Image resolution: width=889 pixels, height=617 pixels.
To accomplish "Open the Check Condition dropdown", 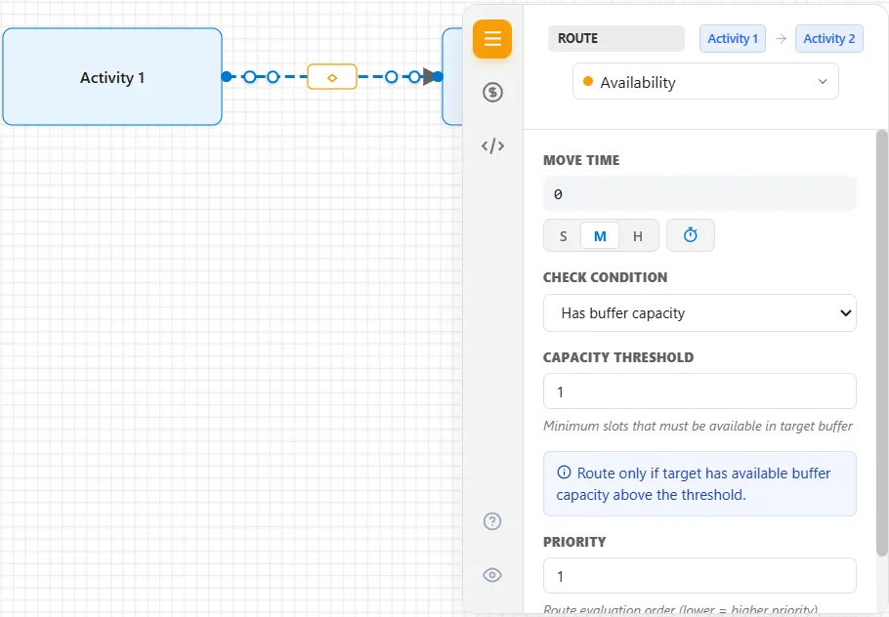I will click(x=699, y=312).
